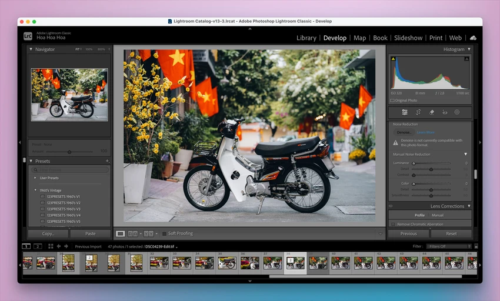Adjust the Color noise reduction slider

click(x=414, y=183)
